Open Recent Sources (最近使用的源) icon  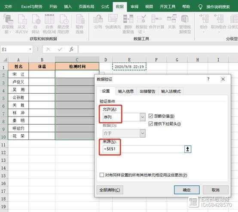[x=63, y=24]
